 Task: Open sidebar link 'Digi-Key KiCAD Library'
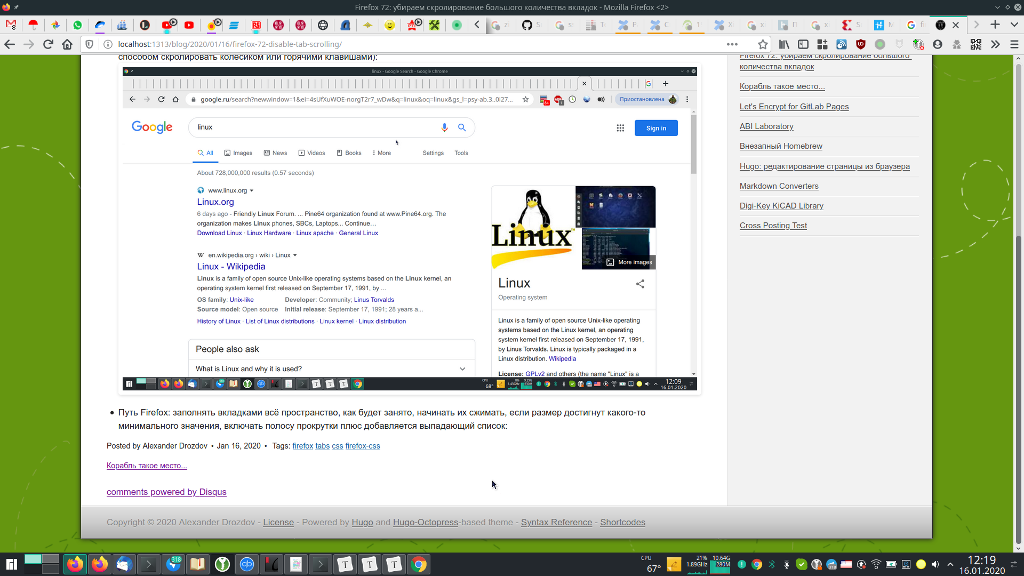(781, 205)
